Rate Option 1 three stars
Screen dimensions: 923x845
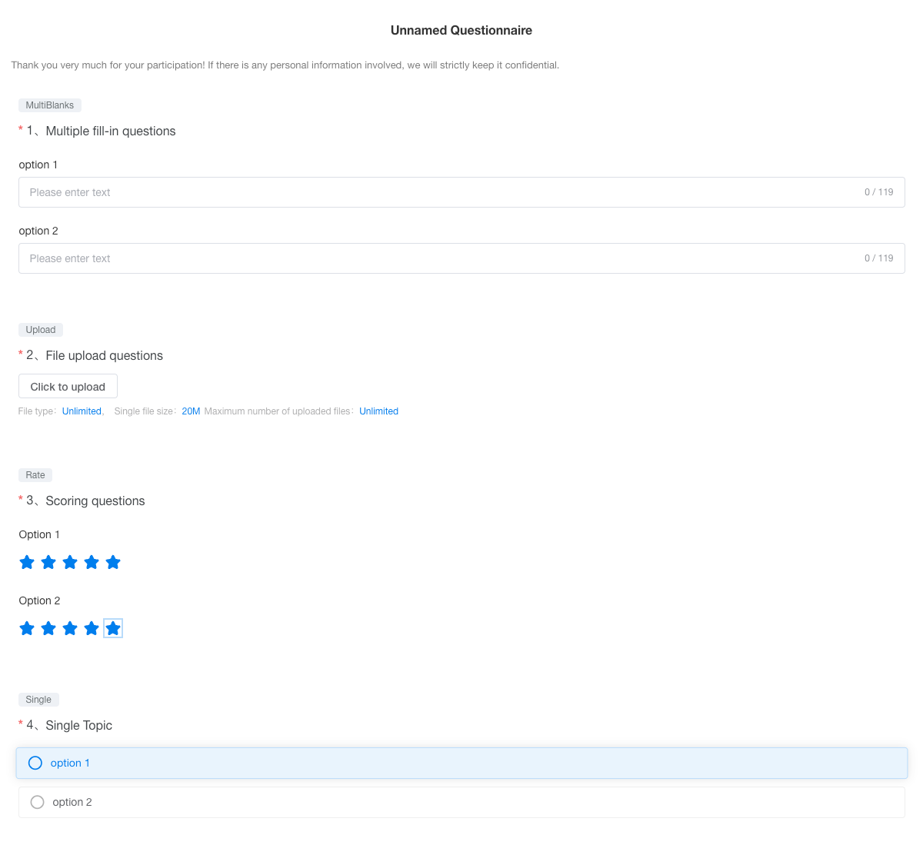(x=70, y=562)
